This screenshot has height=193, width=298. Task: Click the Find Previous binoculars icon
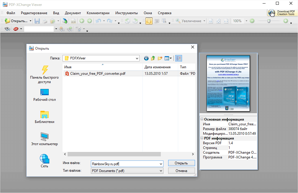pyautogui.click(x=62, y=29)
